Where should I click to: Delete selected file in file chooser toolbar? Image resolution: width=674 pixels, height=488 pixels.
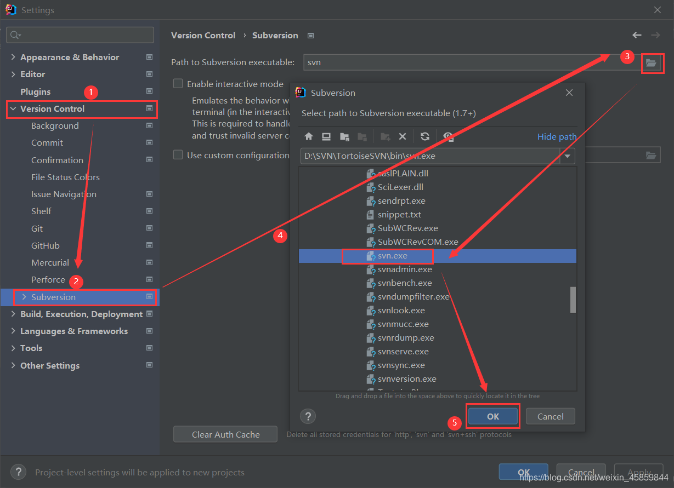click(402, 136)
